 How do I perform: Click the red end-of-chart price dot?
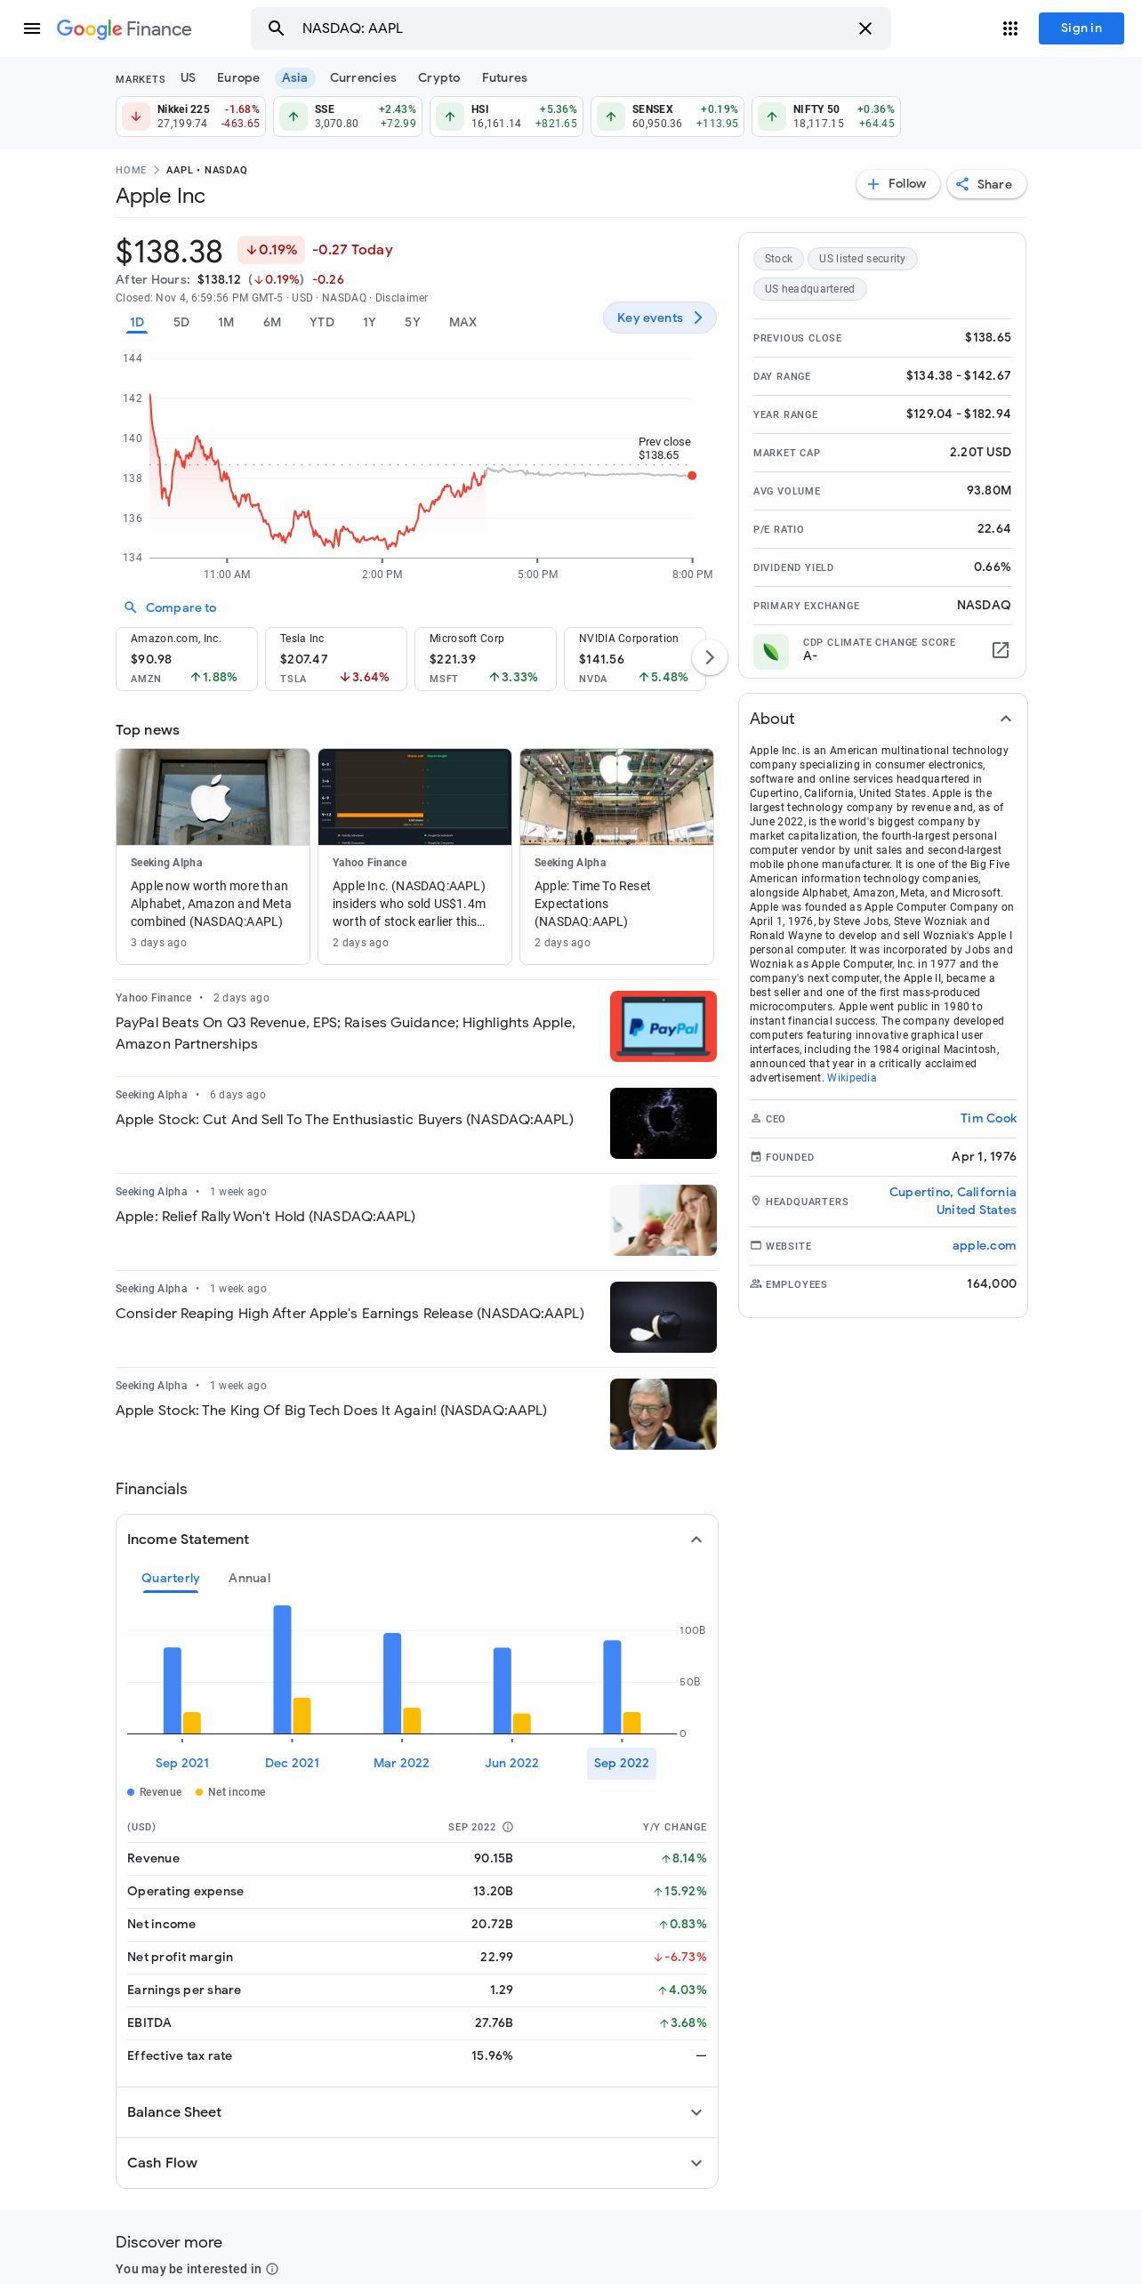692,476
